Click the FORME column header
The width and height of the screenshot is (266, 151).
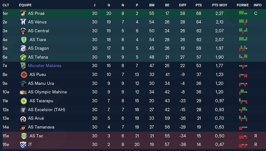point(243,5)
